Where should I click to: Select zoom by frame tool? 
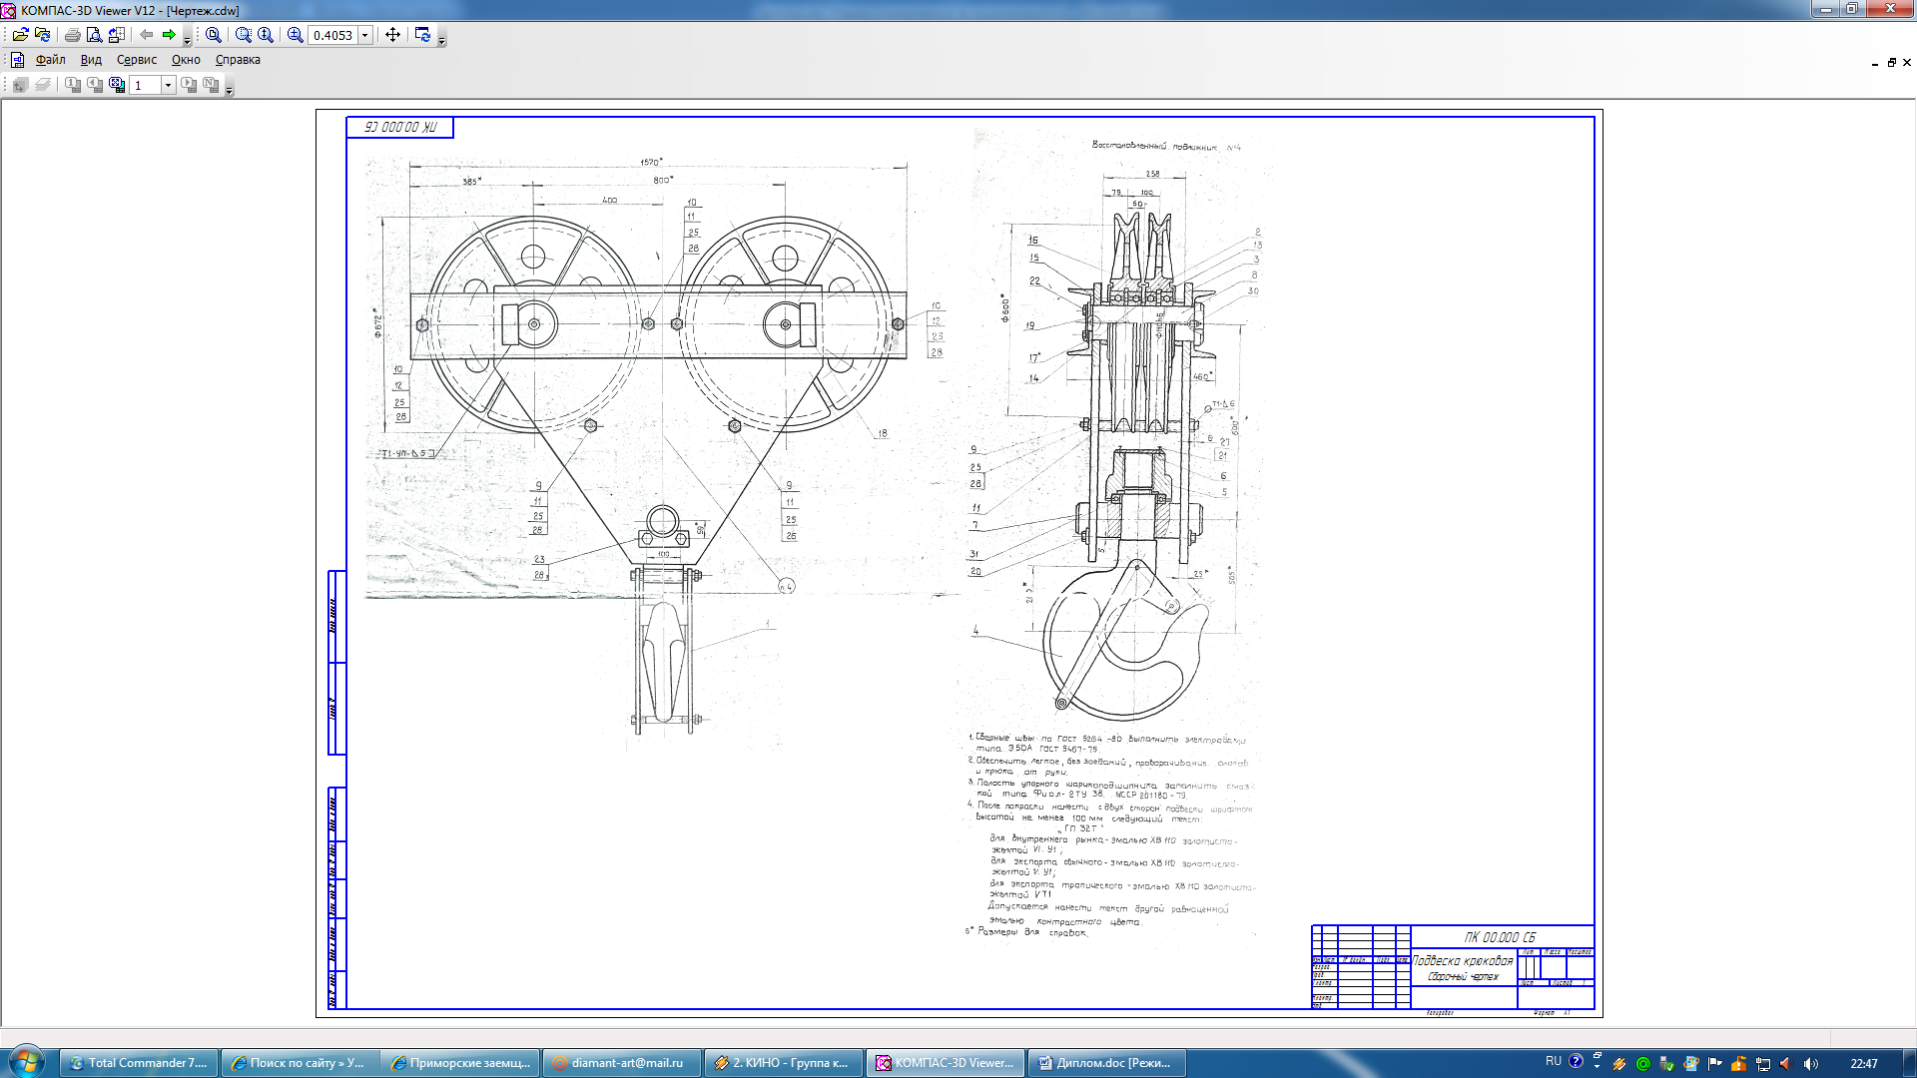click(x=243, y=35)
